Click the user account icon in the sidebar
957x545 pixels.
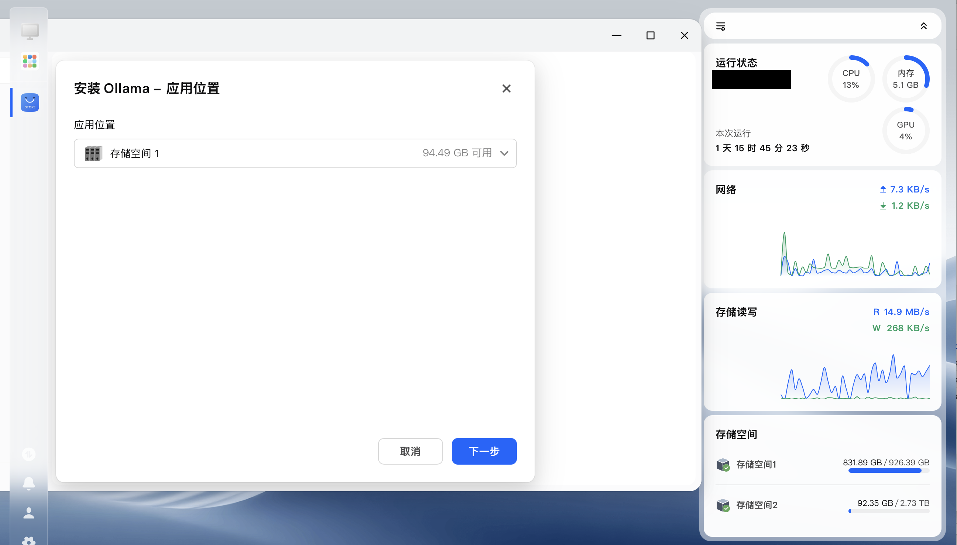point(29,513)
